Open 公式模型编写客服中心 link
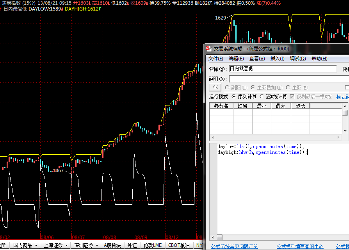Image resolution: width=349 pixels, height=250 pixels. (300, 246)
